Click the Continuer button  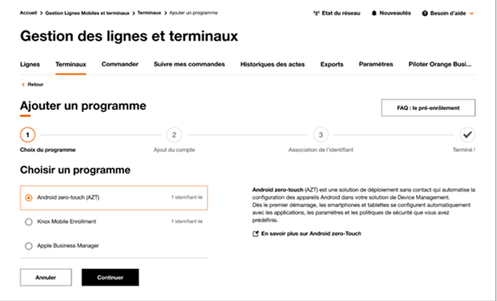point(110,277)
